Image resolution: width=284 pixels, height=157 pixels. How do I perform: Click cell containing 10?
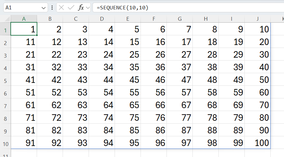(258, 29)
